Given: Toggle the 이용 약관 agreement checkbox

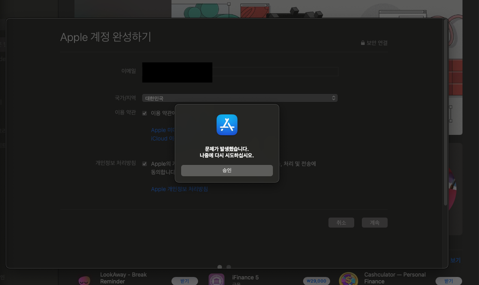Looking at the screenshot, I should pos(145,113).
